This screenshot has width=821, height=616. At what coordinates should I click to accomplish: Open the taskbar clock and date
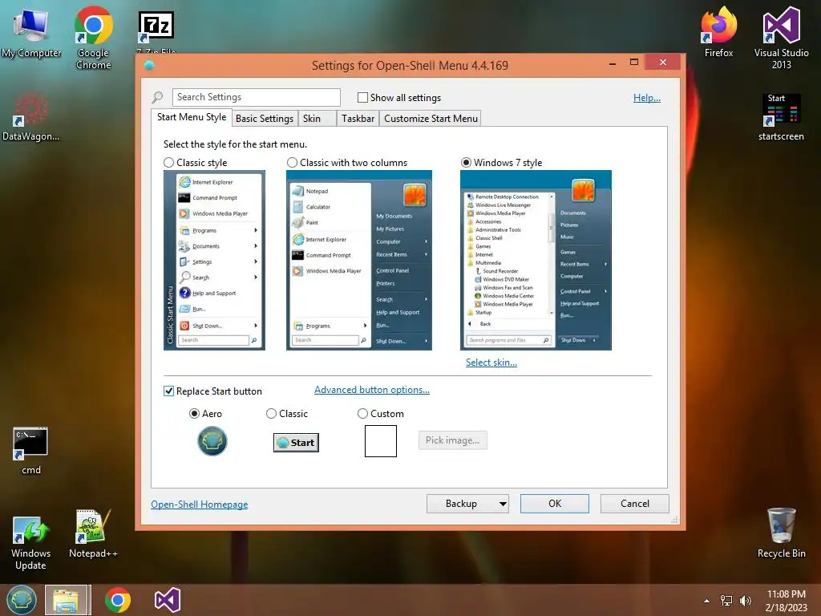pyautogui.click(x=786, y=601)
